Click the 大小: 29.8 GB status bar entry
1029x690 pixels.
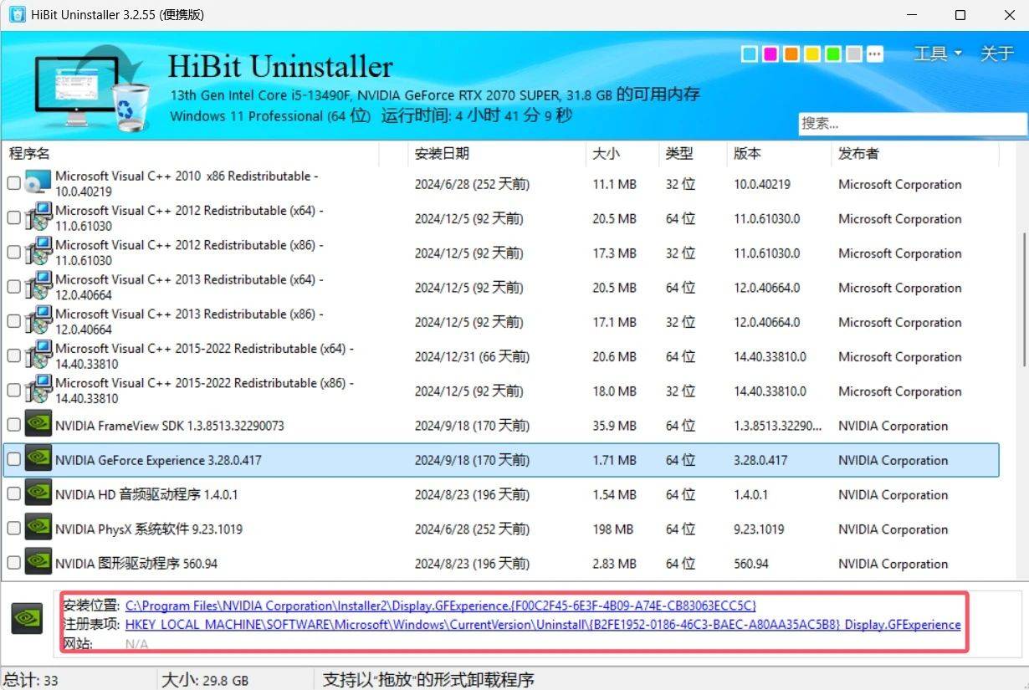point(205,680)
